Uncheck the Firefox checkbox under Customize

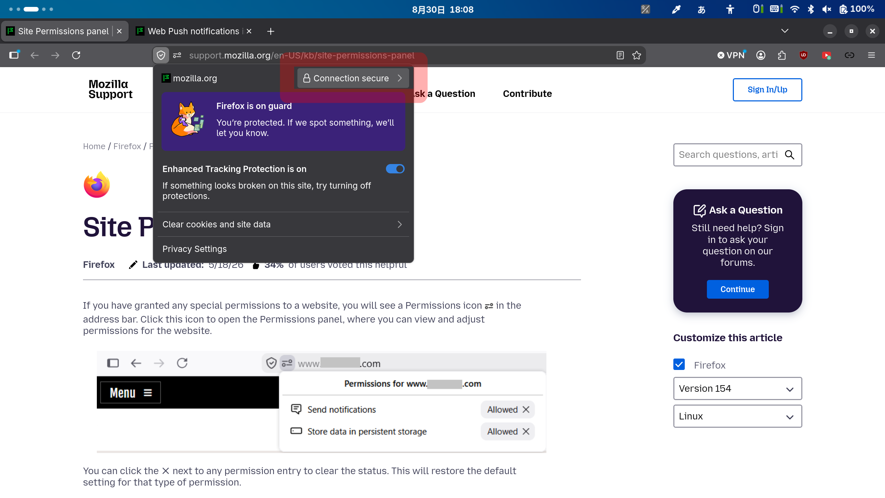click(x=679, y=364)
